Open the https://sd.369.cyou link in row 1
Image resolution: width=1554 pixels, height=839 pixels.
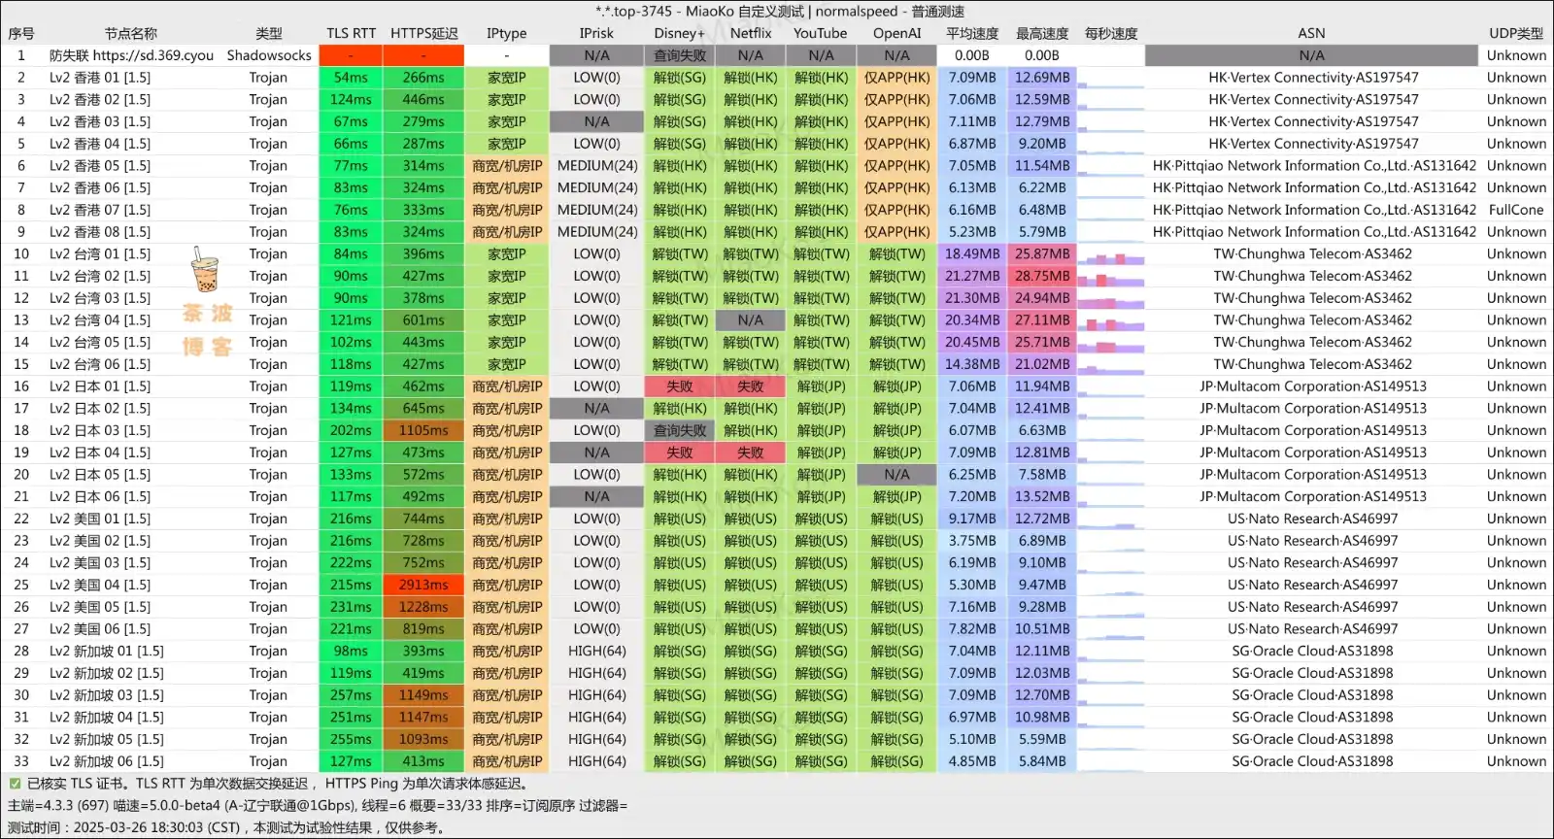152,55
